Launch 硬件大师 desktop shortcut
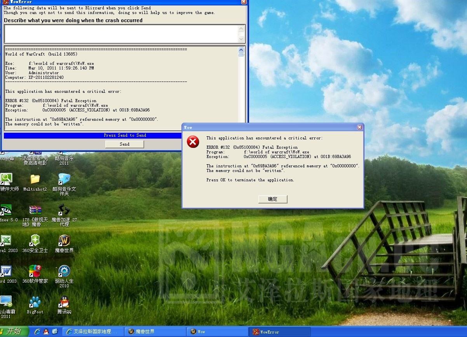467x337 pixels. tap(9, 182)
